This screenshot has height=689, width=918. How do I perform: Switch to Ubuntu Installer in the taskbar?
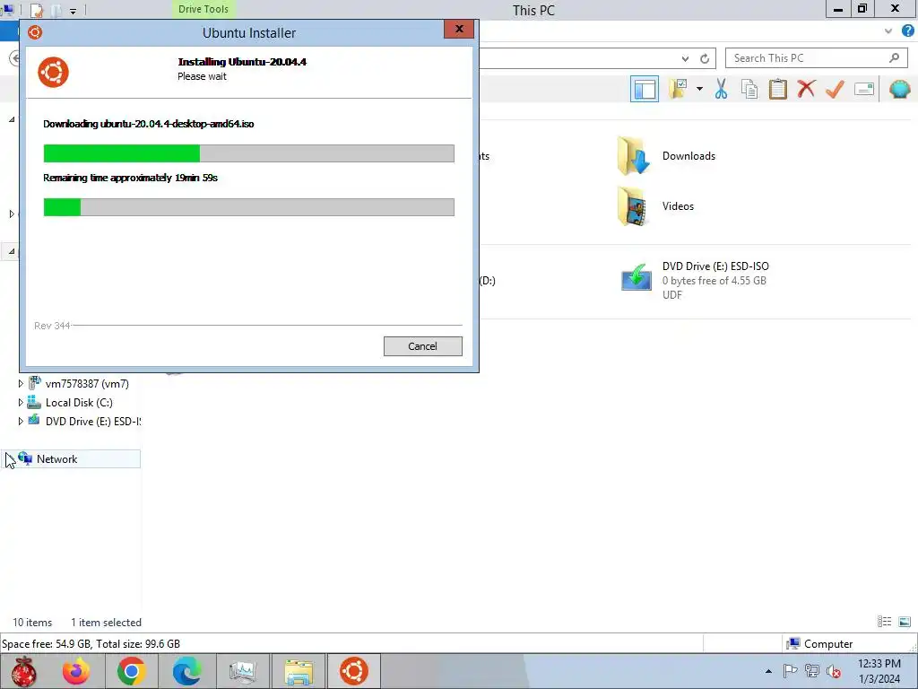pos(354,671)
